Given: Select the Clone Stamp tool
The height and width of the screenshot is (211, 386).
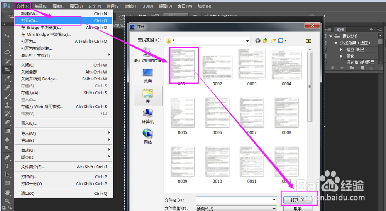Looking at the screenshot, I should [x=7, y=105].
